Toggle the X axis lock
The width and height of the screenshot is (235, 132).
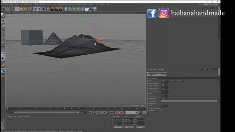click(35, 9)
